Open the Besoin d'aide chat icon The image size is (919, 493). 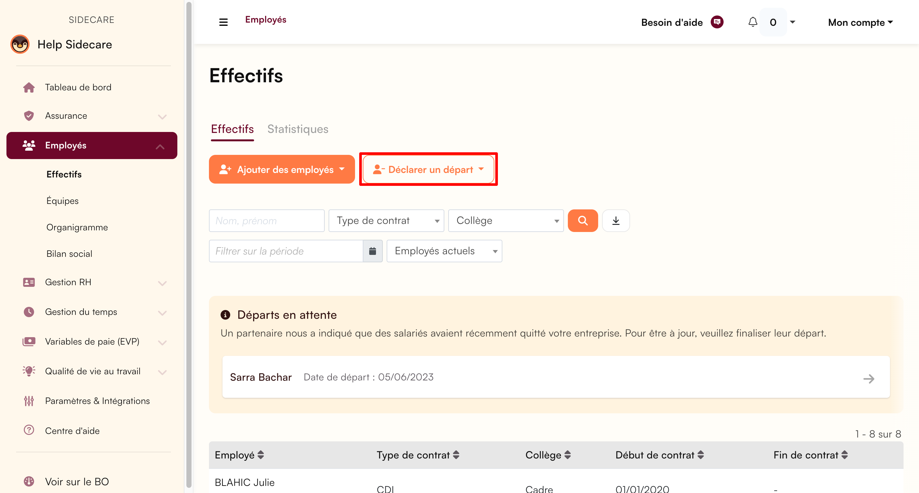(717, 22)
